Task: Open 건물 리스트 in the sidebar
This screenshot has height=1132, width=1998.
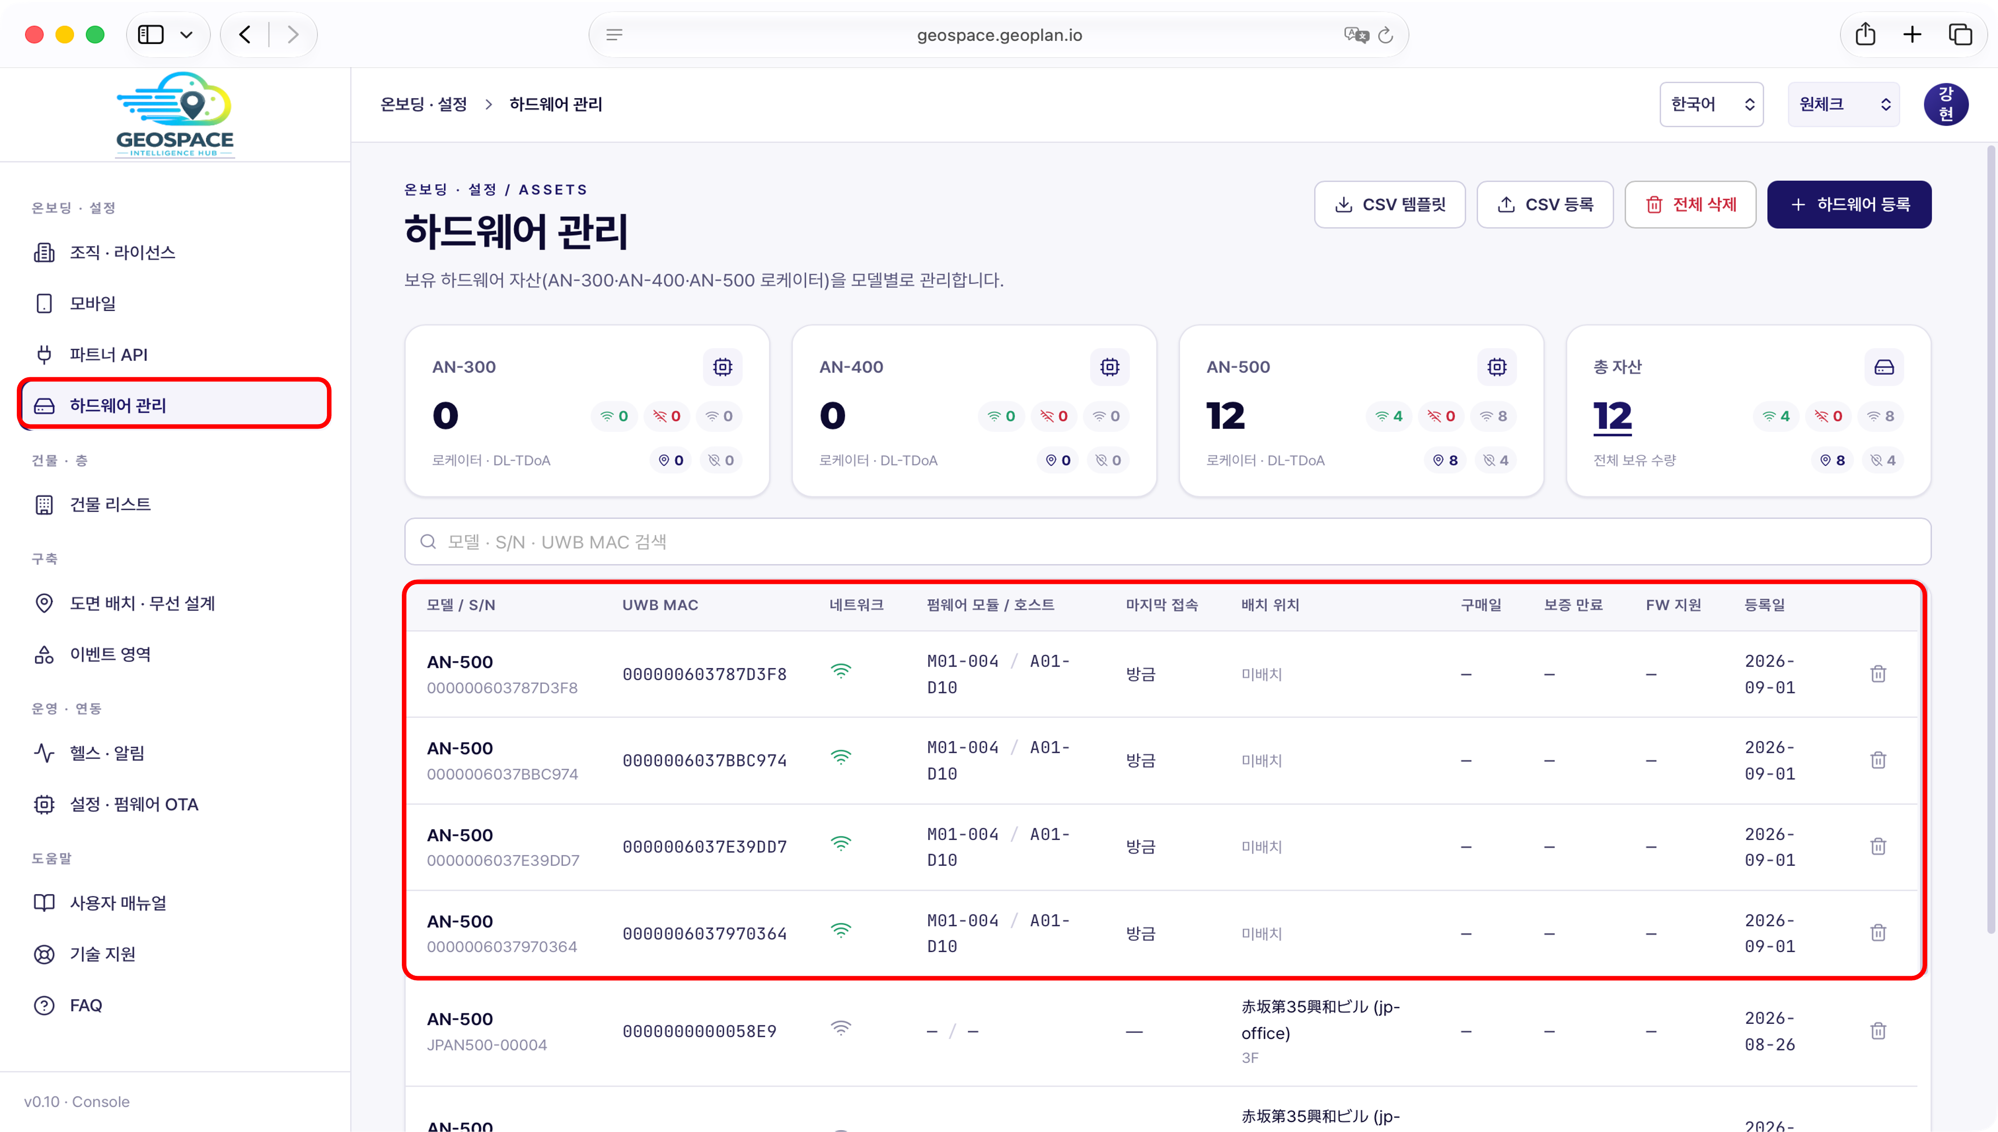Action: 174,504
